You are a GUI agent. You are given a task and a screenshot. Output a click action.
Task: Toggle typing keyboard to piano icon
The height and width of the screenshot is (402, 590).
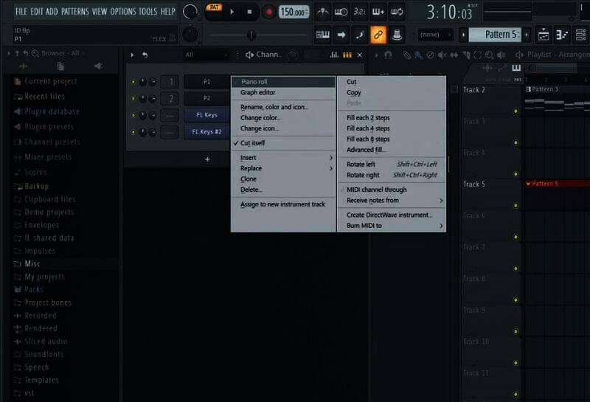click(x=322, y=35)
